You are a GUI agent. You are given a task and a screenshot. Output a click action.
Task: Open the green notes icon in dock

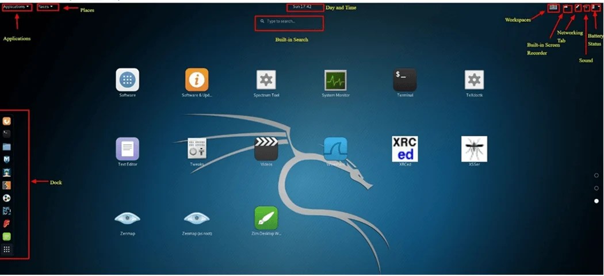[x=6, y=236]
